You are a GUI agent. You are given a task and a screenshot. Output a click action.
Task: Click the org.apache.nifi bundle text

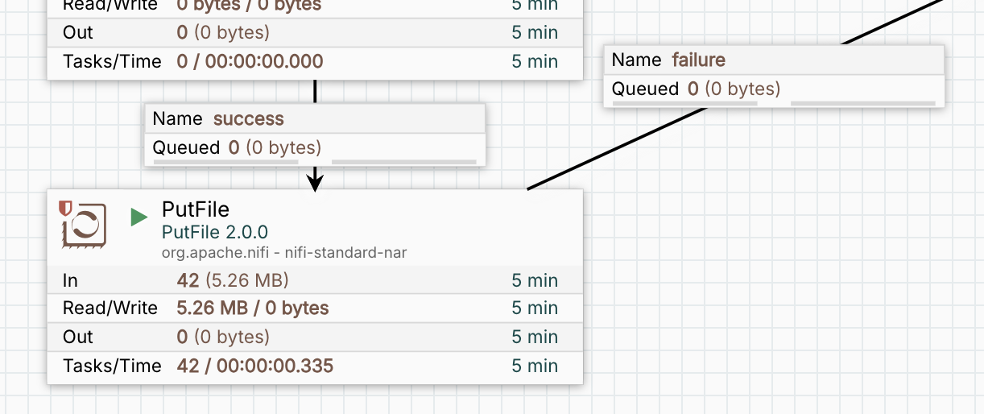[x=284, y=253]
